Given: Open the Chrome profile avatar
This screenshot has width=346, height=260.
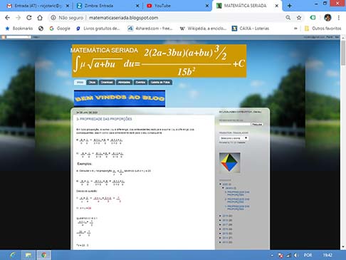Looking at the screenshot, I should pos(327,18).
